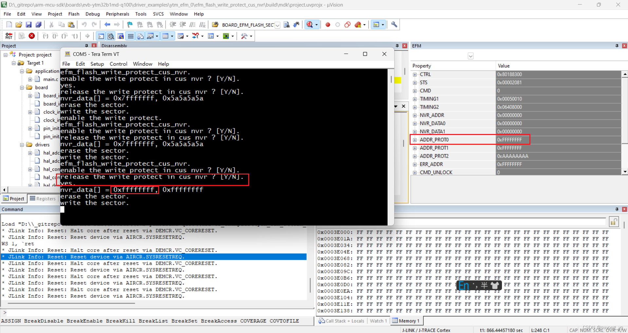Save all files with the stacked-disk icon
This screenshot has width=628, height=333.
pyautogui.click(x=38, y=25)
